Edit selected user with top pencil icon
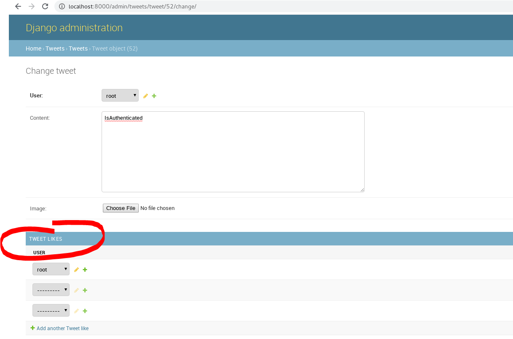513x339 pixels. pyautogui.click(x=145, y=96)
